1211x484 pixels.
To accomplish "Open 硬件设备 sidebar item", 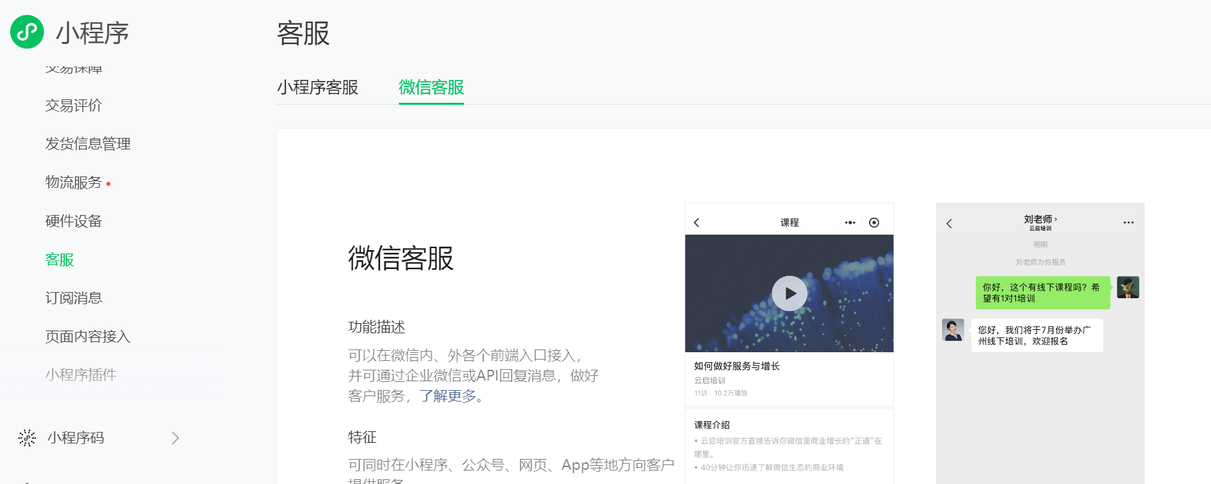I will pyautogui.click(x=74, y=221).
